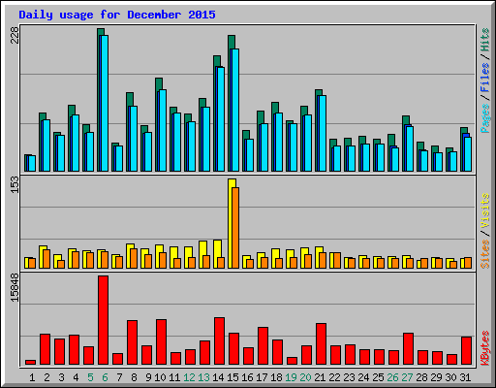Click the cyan hits bar for day 14

click(221, 119)
